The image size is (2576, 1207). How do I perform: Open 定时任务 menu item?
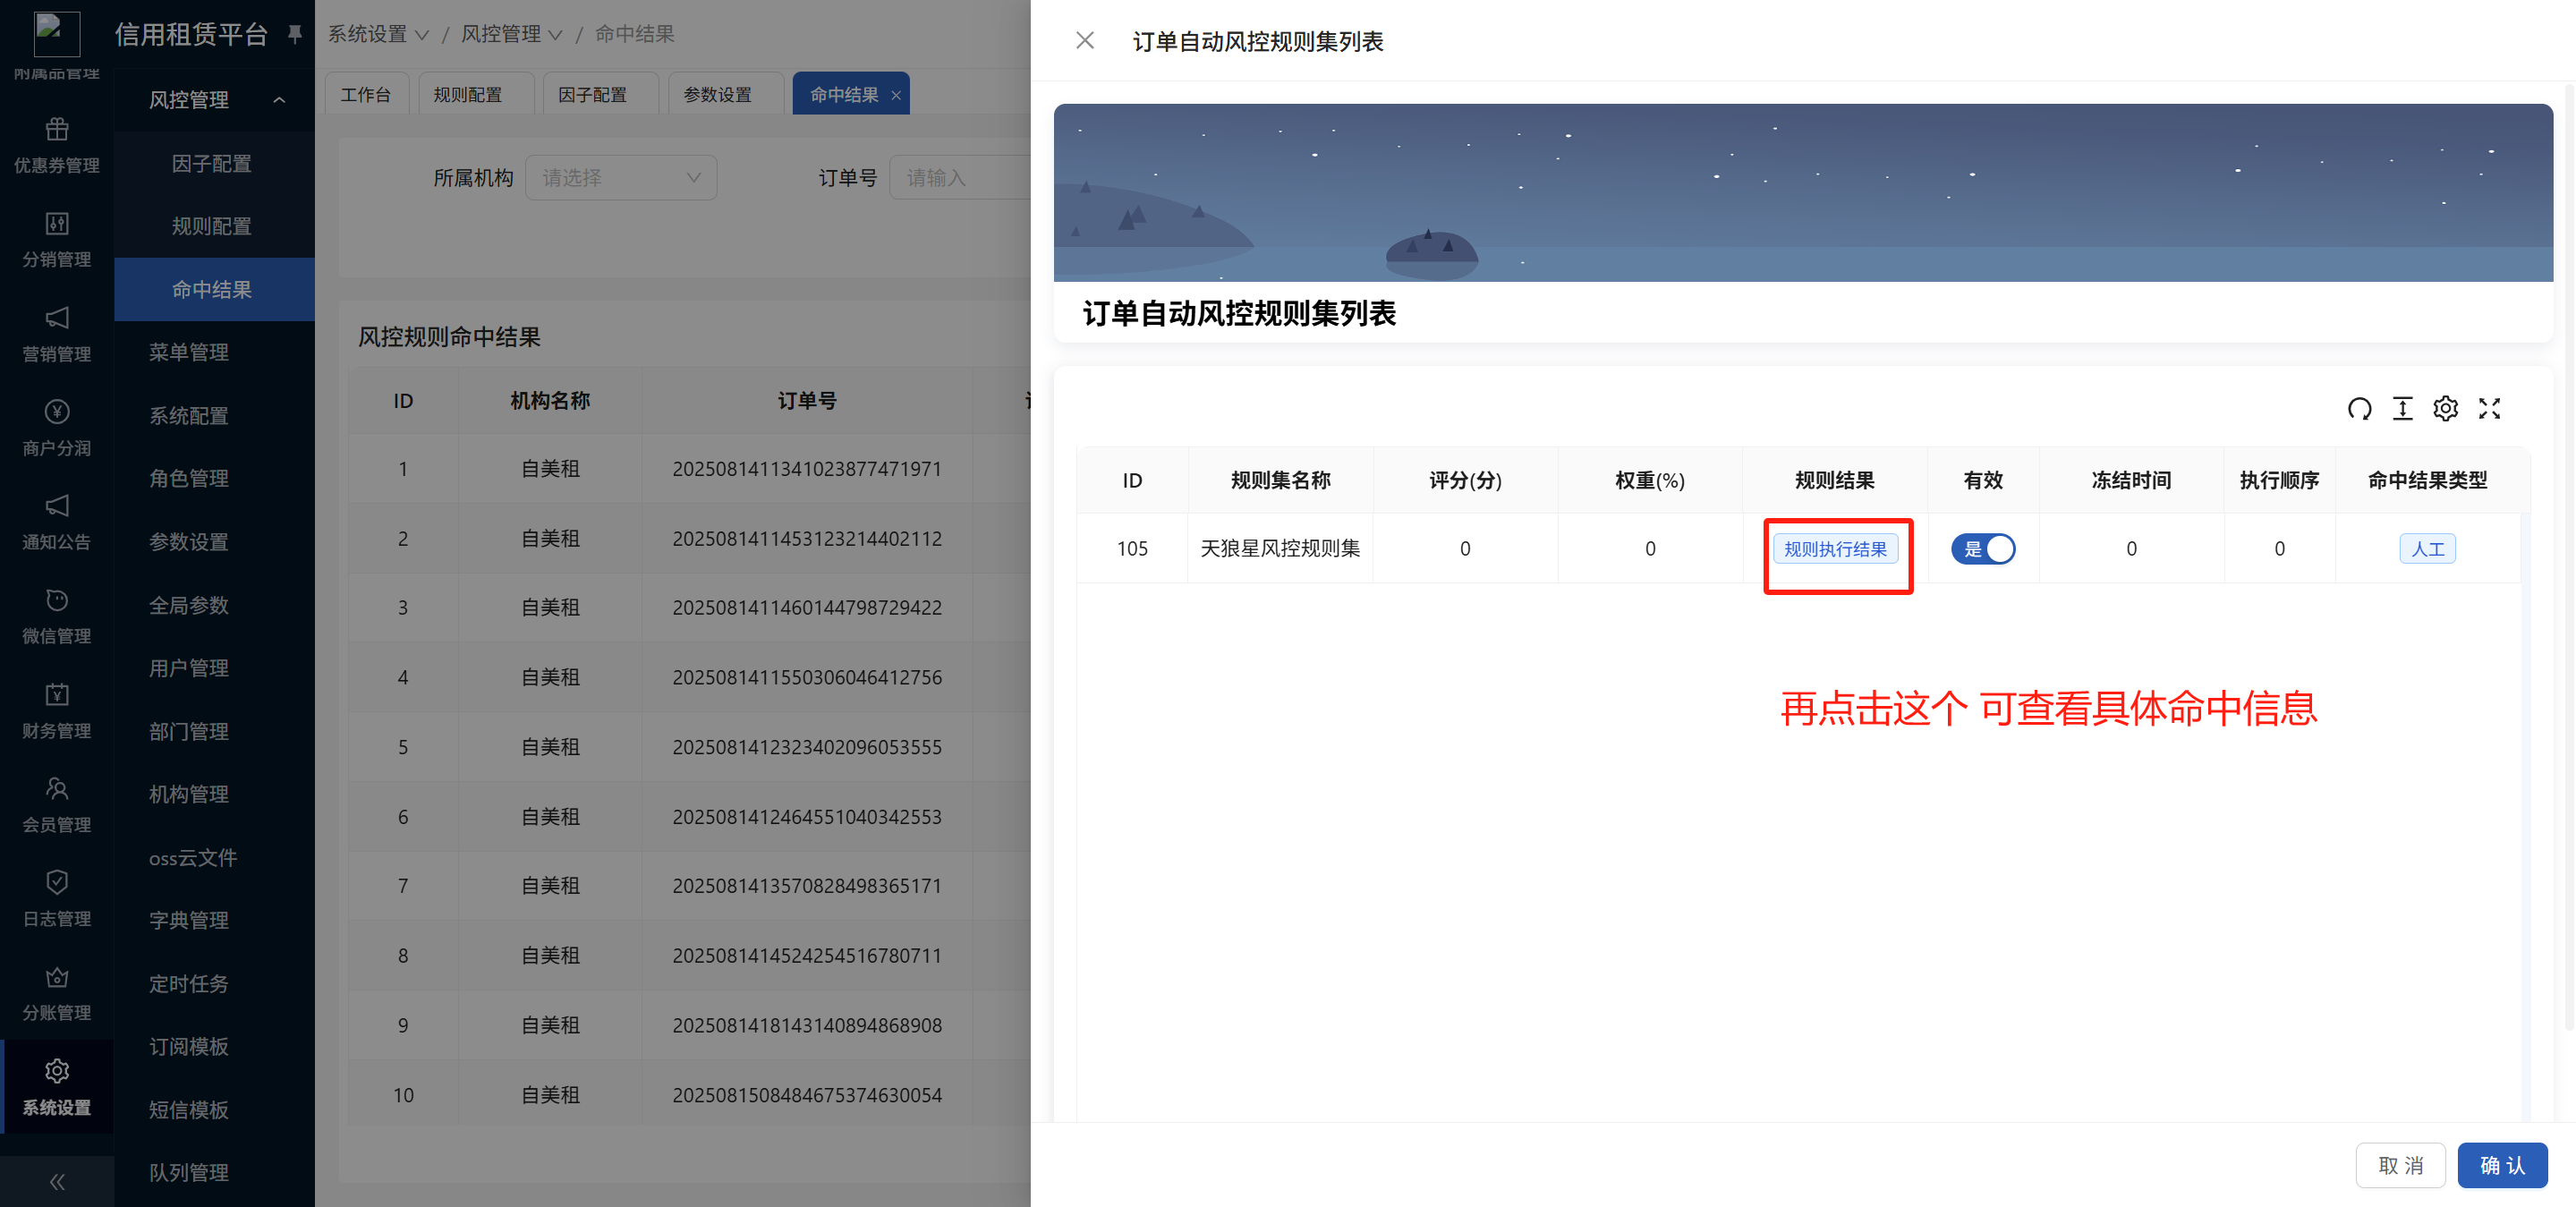[x=189, y=983]
